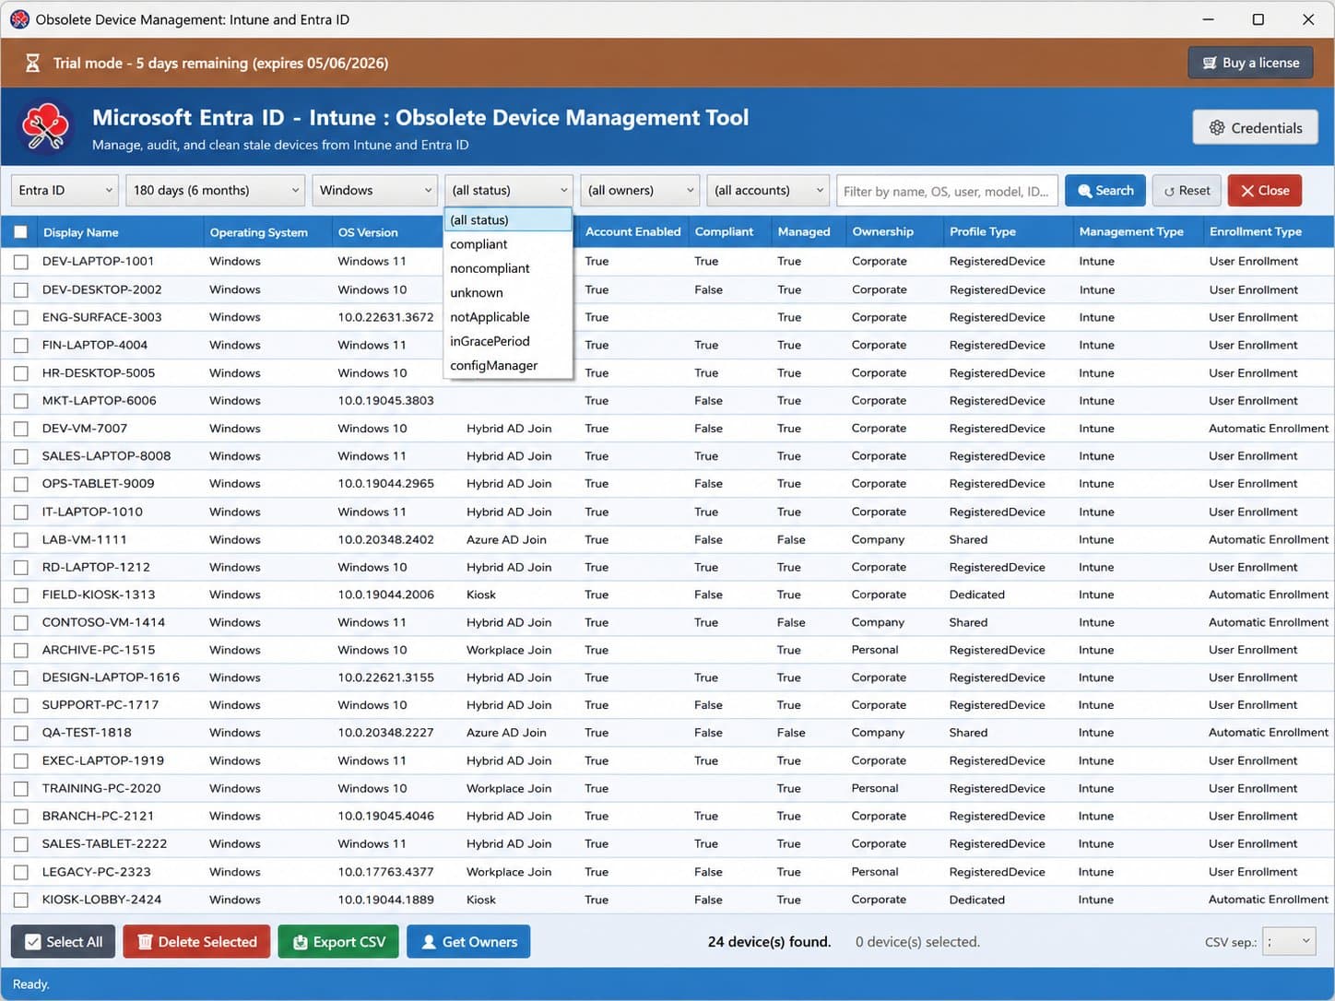
Task: Click the Buy a license button
Action: (x=1250, y=63)
